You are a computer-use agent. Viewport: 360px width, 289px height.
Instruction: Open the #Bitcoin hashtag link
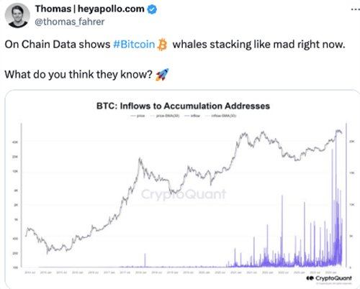coord(134,45)
